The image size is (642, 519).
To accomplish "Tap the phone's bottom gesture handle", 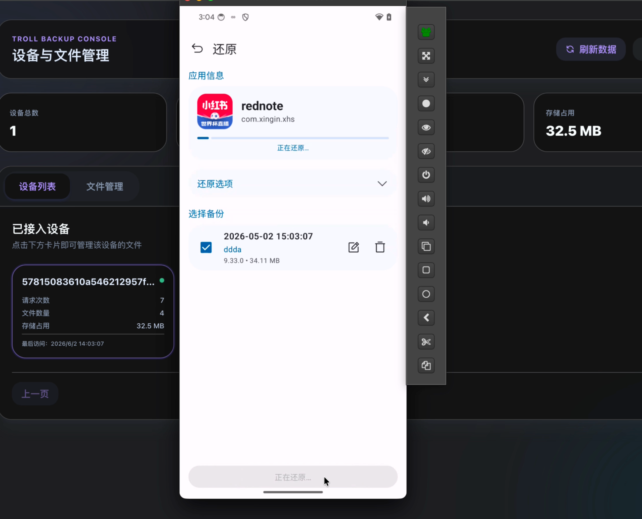I will click(x=293, y=492).
